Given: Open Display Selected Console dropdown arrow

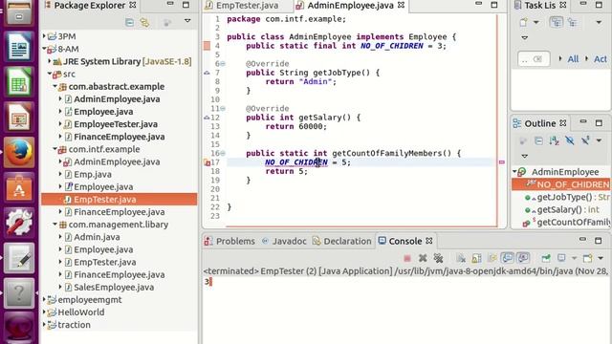Looking at the screenshot, I should tap(574, 258).
